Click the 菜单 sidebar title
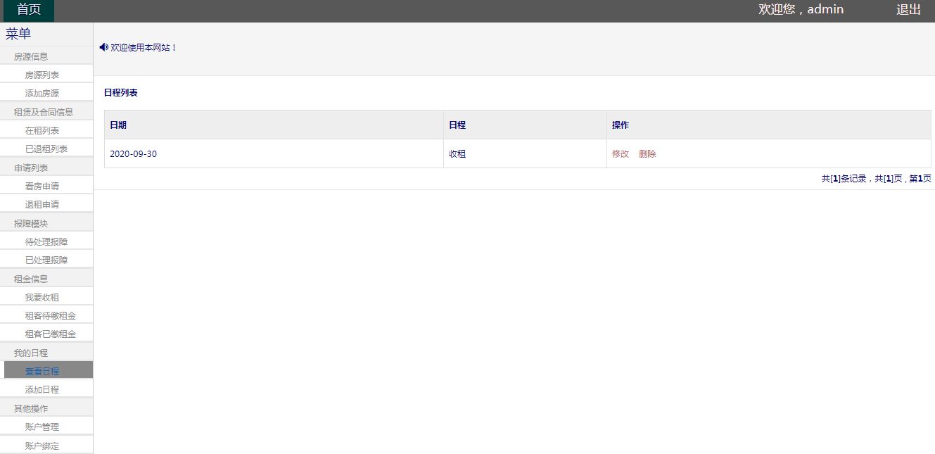This screenshot has height=454, width=935. pos(18,33)
